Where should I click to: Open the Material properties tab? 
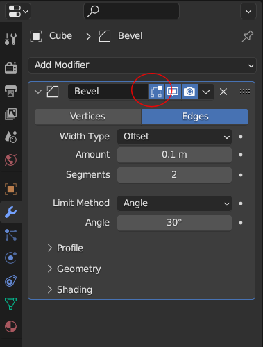[x=10, y=327]
